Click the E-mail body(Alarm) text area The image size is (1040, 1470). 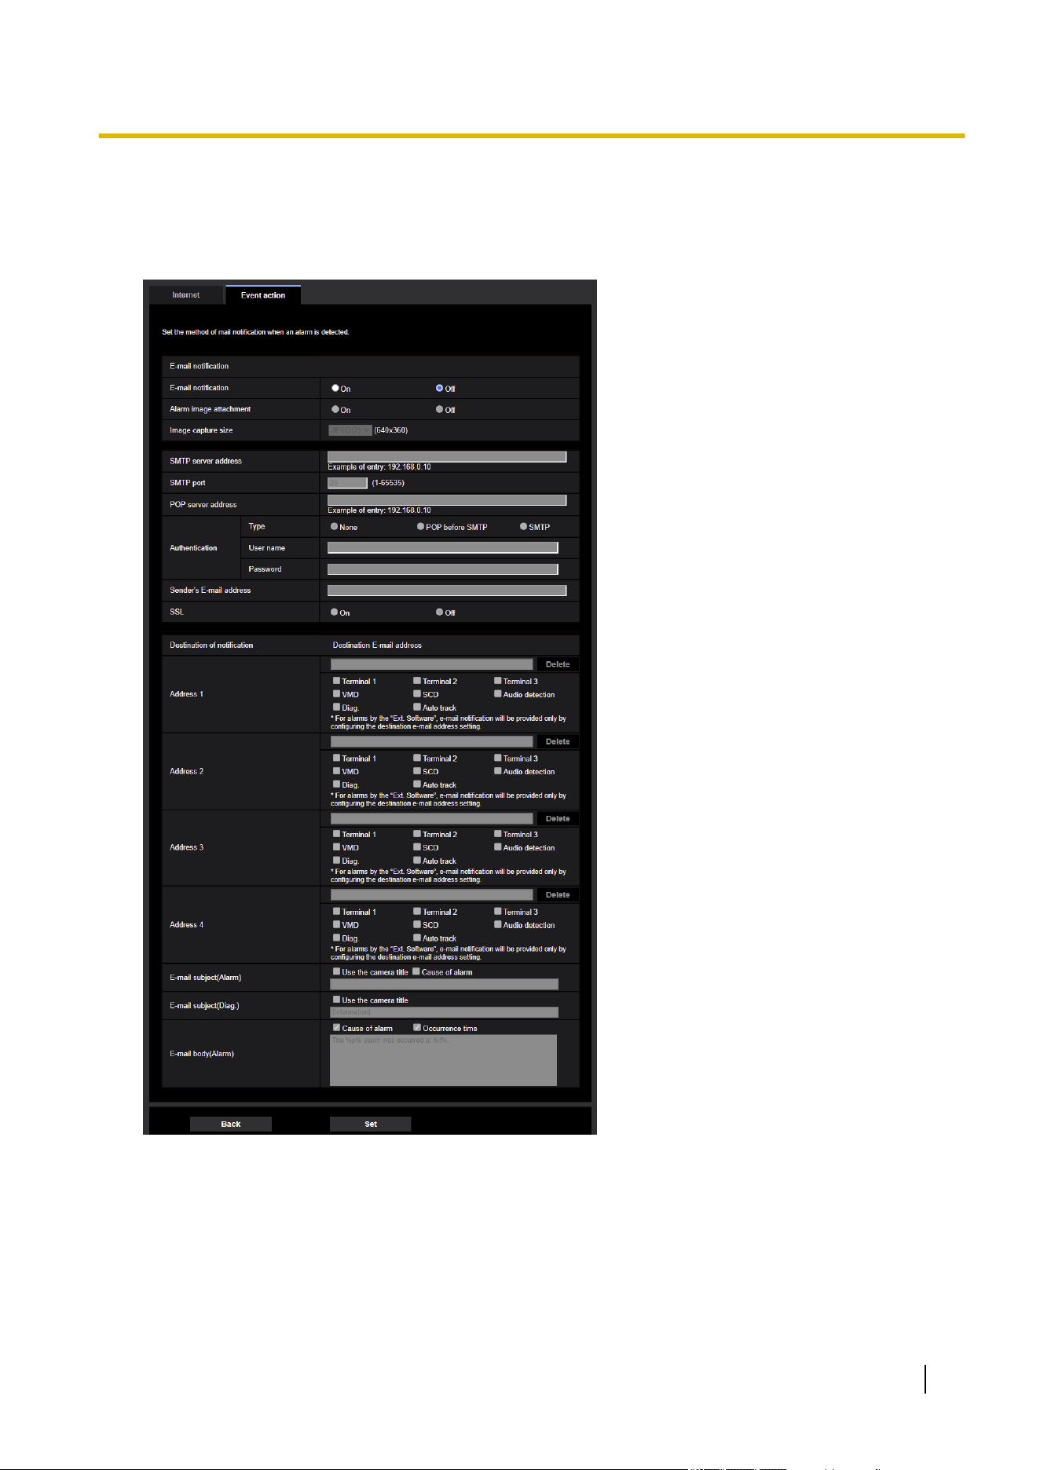[443, 1060]
